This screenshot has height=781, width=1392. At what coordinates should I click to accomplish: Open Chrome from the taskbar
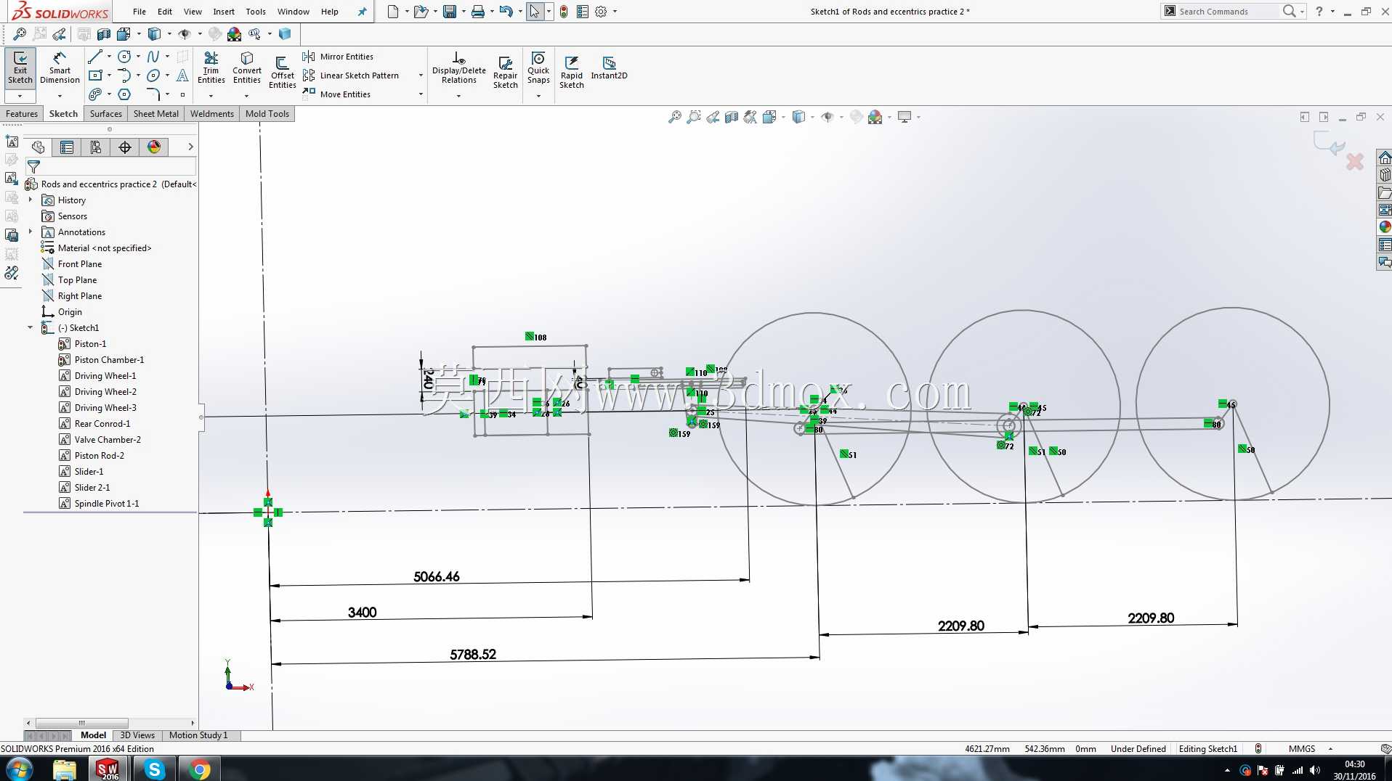(x=199, y=769)
